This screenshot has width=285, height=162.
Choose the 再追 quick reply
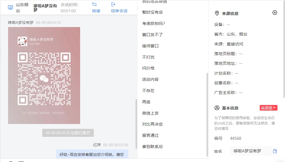tap(146, 102)
